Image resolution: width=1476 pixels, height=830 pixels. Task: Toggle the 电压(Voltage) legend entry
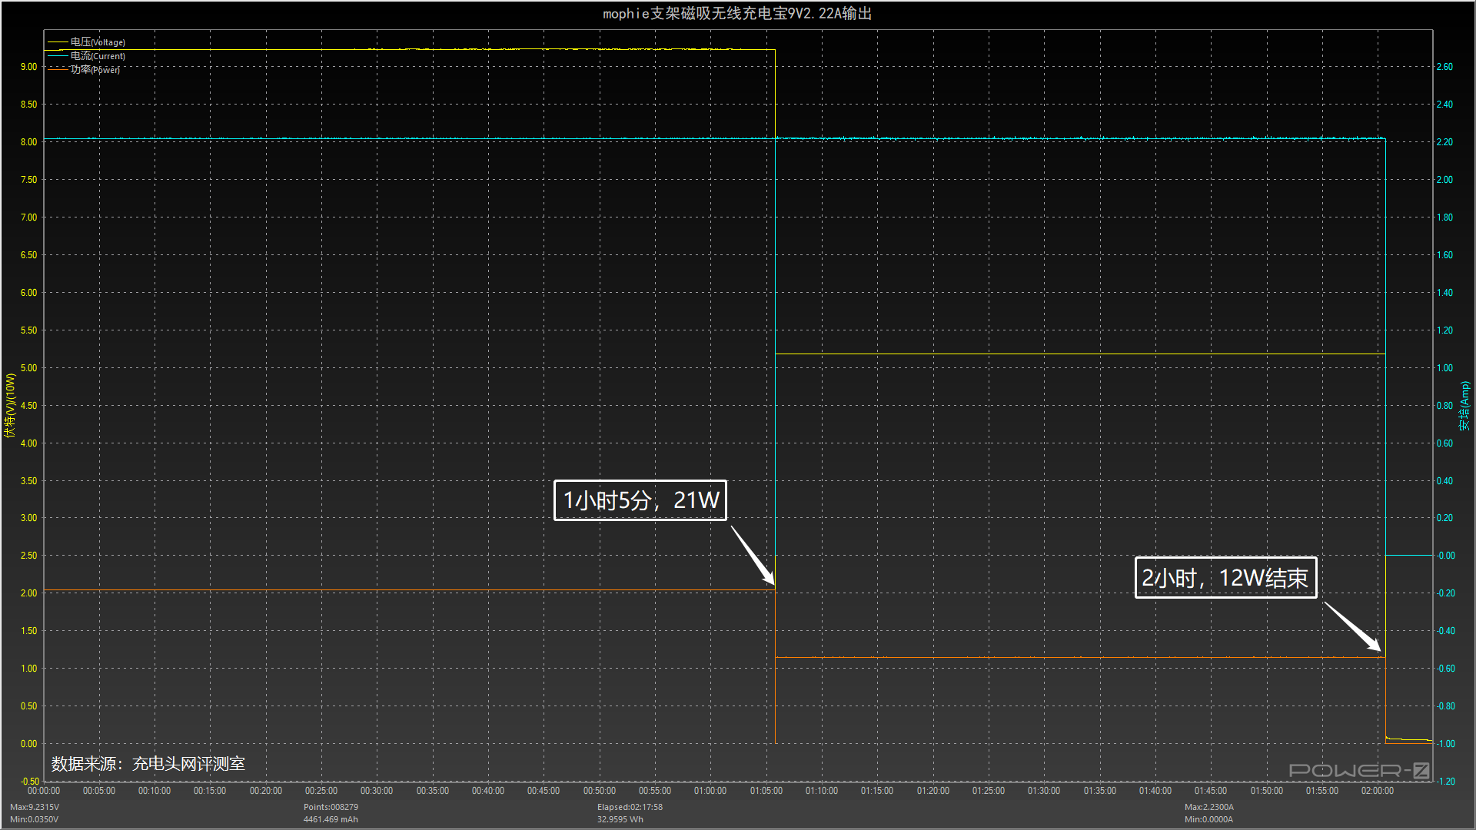click(98, 42)
